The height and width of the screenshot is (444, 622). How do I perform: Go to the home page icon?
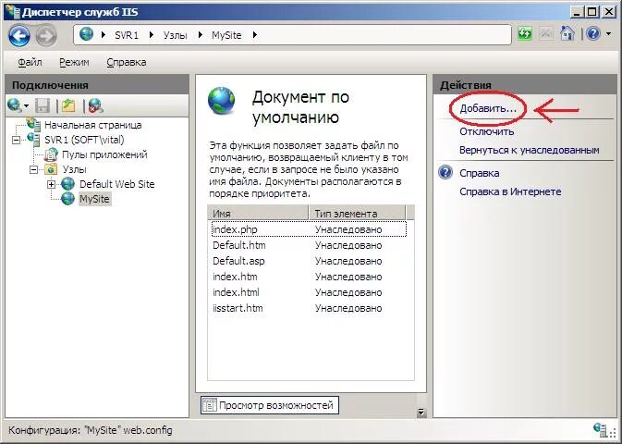click(x=567, y=33)
